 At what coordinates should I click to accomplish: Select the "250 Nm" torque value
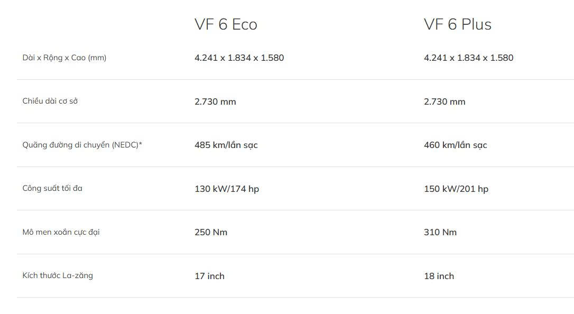210,232
